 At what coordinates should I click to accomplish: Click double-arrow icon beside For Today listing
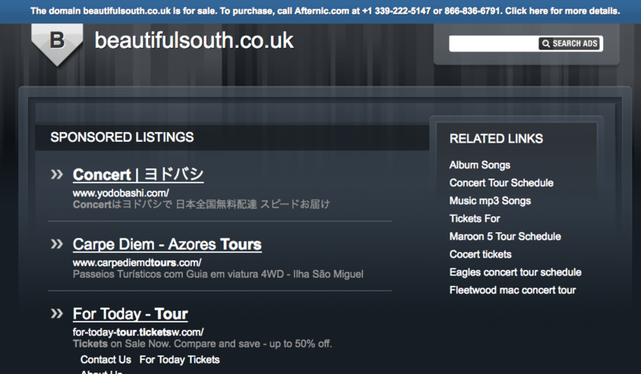(57, 313)
